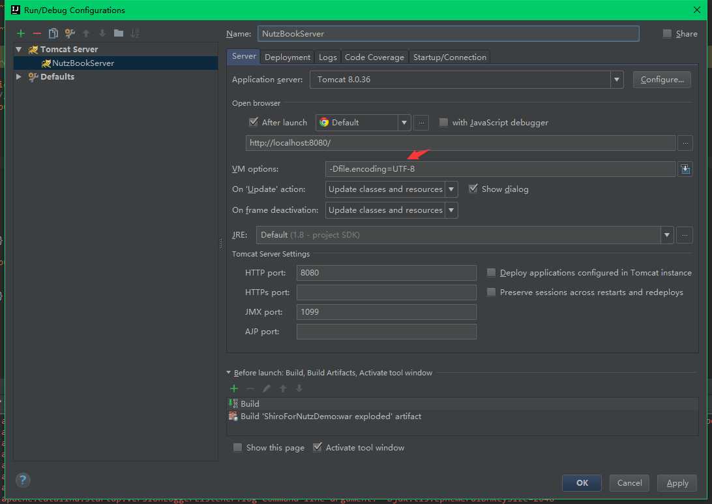Click Apply button
This screenshot has height=504, width=712.
(x=677, y=482)
